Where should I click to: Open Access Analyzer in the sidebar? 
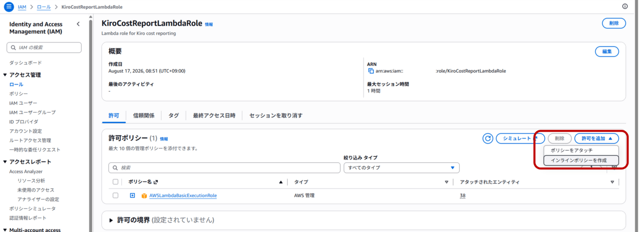coord(26,171)
